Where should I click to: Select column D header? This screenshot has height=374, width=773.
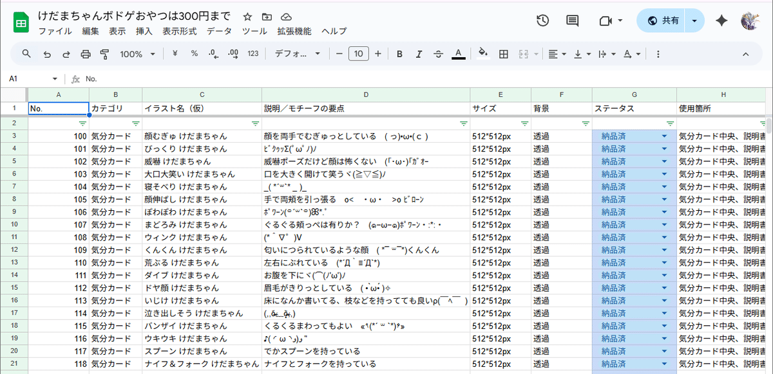[366, 94]
